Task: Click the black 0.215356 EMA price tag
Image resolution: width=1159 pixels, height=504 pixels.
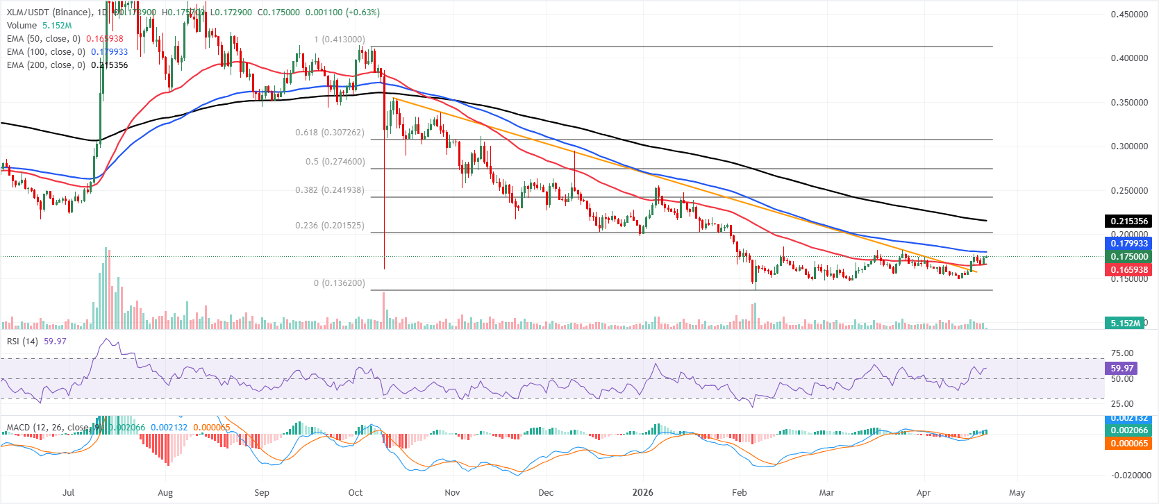Action: [1128, 221]
